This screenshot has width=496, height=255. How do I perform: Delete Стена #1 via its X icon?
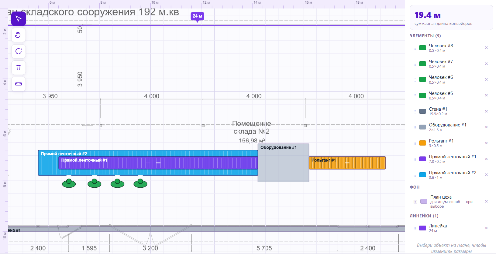[486, 111]
